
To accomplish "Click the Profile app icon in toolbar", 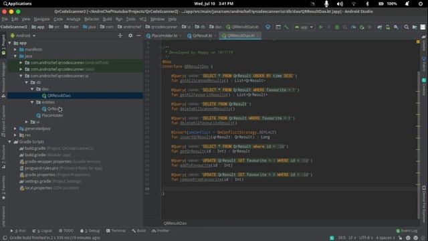I will tap(354, 27).
